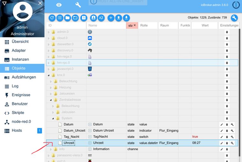Open the Adapter menu item

(x=22, y=51)
